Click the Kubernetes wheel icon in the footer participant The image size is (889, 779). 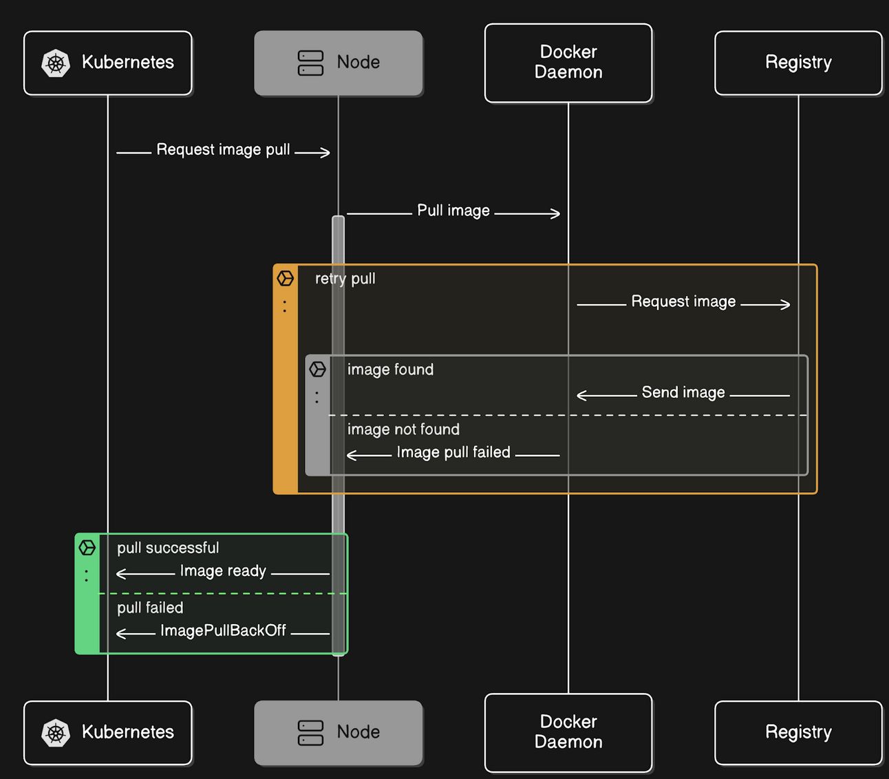pyautogui.click(x=56, y=733)
